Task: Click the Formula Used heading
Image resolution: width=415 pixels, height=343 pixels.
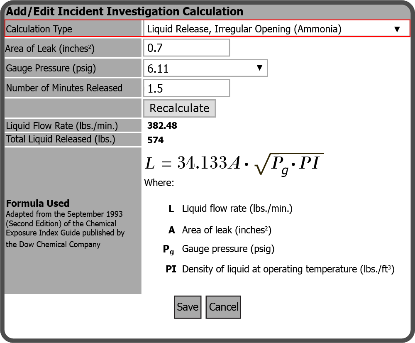Action: pyautogui.click(x=38, y=203)
